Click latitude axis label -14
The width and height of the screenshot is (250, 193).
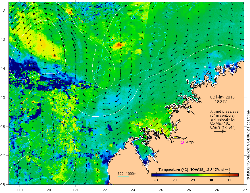tap(3, 69)
